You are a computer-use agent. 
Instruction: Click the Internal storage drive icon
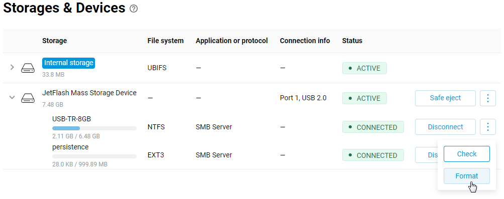[28, 68]
